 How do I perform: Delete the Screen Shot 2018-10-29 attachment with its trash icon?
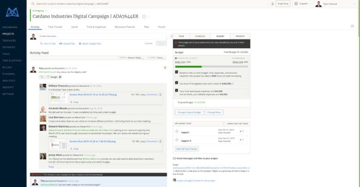pos(160,141)
